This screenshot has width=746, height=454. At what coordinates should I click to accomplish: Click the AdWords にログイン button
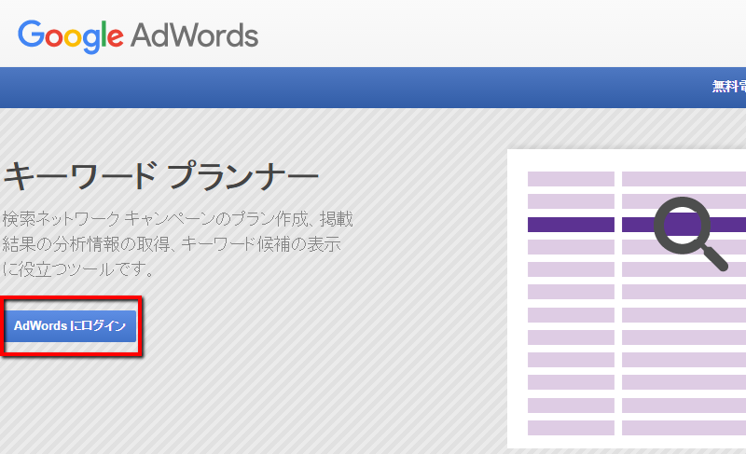click(71, 325)
